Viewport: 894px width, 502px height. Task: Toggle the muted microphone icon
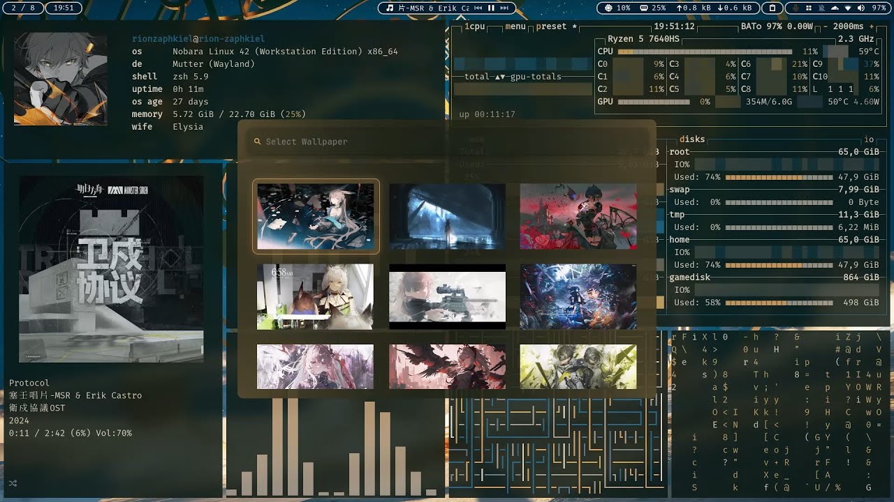tap(795, 8)
